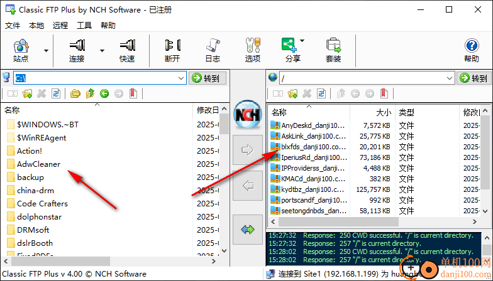
Task: Open the 站点 site manager icon
Action: (21, 50)
